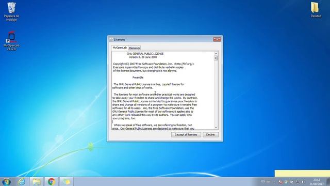Screen dimensions: 330x186
Task: Close the Licences dialog
Action: point(217,39)
